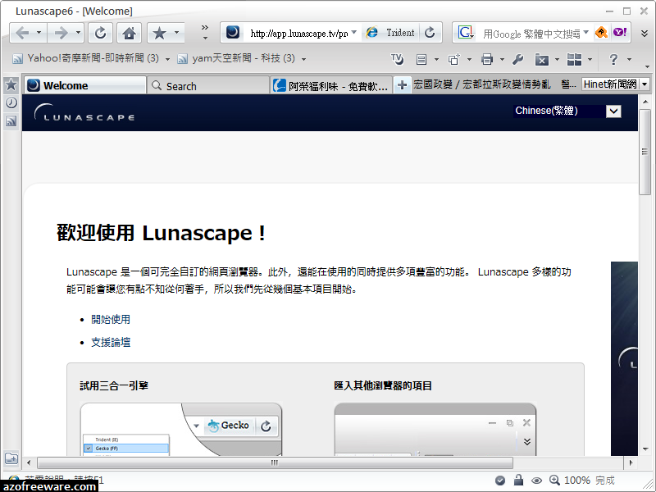Click the printer icon

[x=486, y=59]
